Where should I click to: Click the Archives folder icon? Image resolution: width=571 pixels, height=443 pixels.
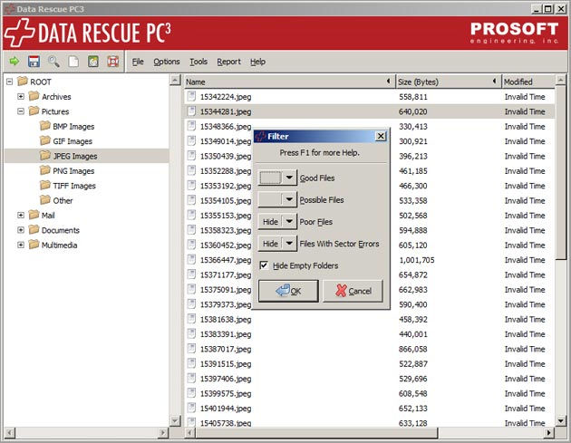pos(34,96)
